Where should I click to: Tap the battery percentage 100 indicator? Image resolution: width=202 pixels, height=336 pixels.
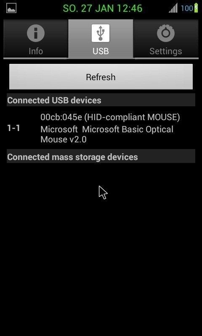(x=187, y=8)
